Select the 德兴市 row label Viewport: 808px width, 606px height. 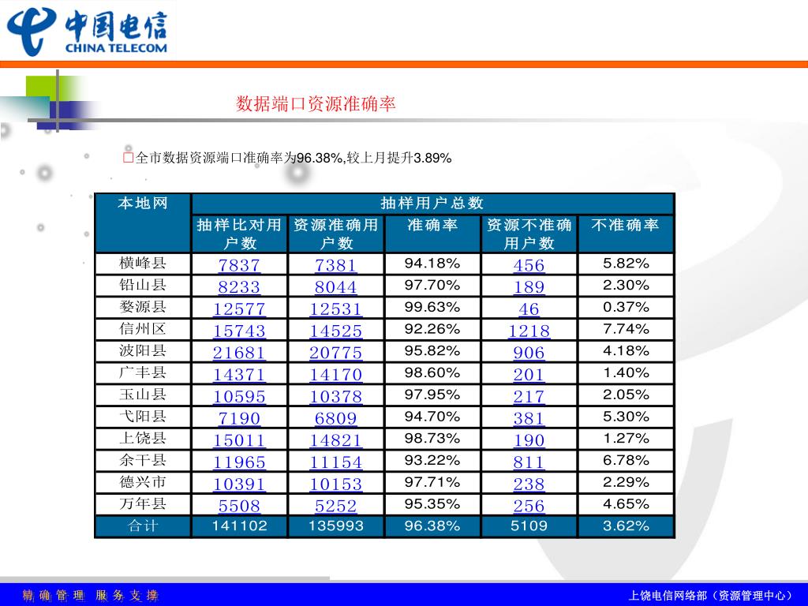[x=143, y=482]
